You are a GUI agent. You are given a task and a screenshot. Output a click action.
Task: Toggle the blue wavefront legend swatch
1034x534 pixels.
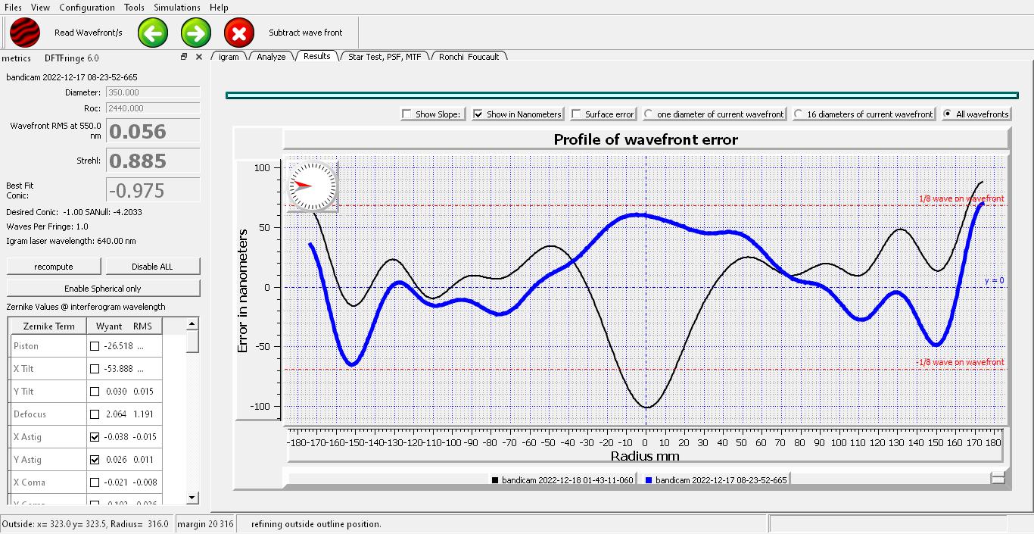(x=649, y=480)
